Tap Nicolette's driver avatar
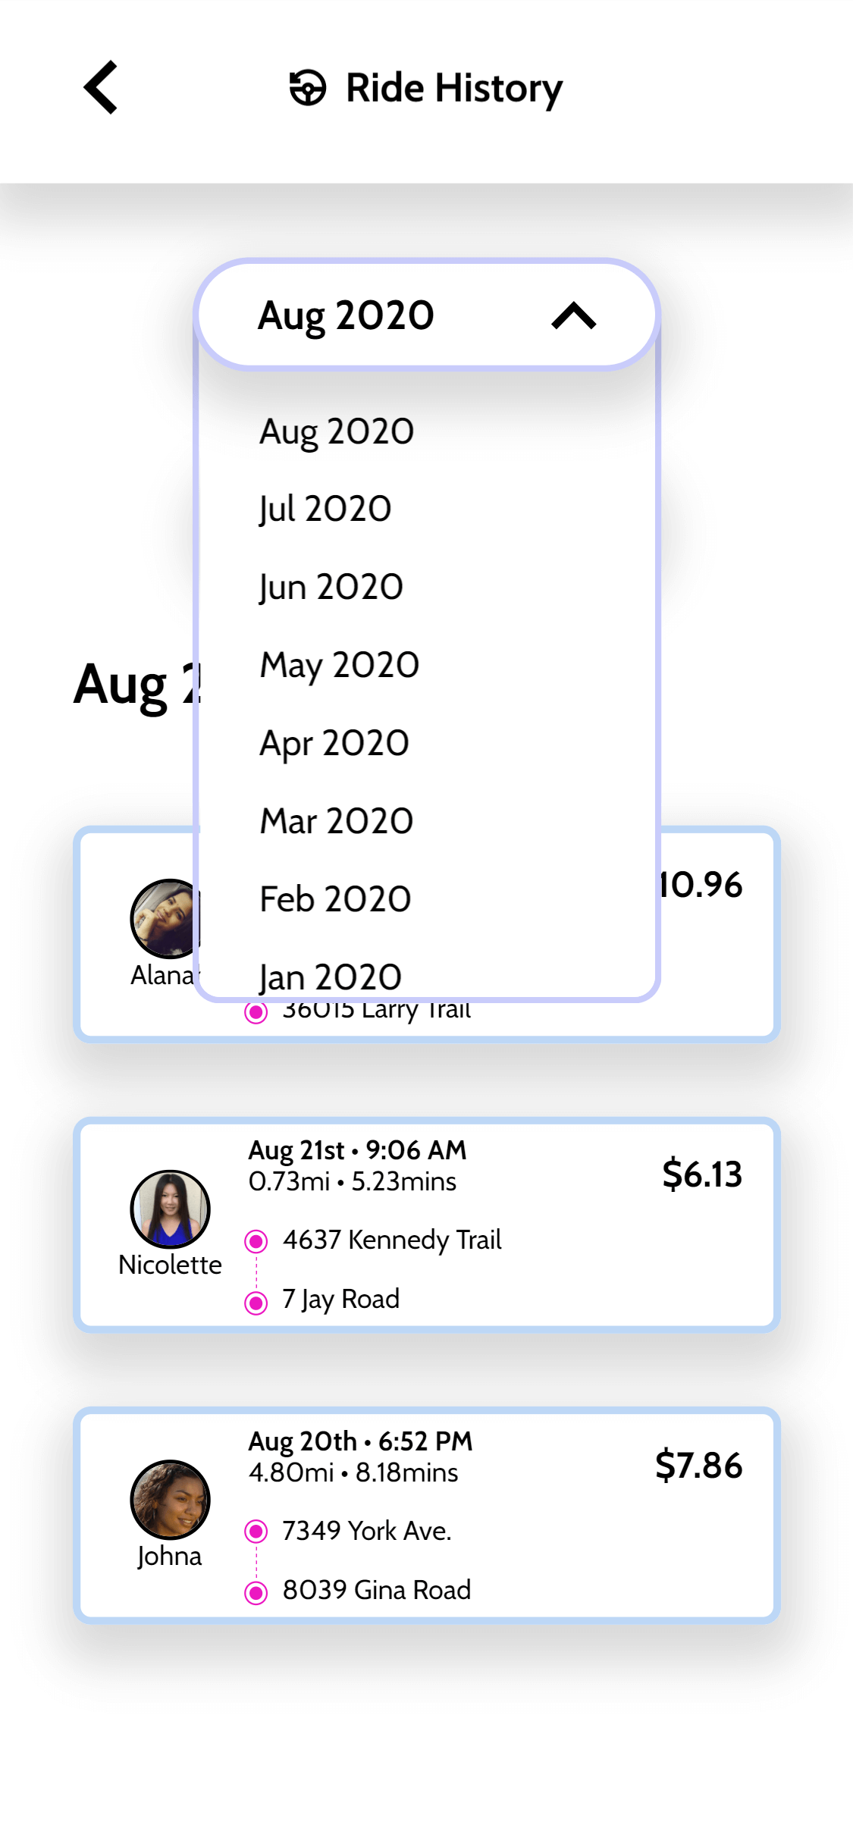The image size is (853, 1847). pyautogui.click(x=170, y=1209)
